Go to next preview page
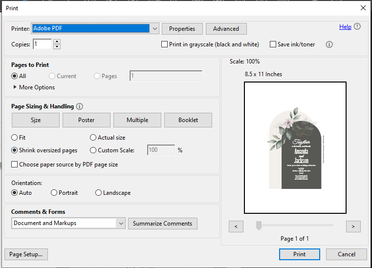This screenshot has width=372, height=268. 353,227
